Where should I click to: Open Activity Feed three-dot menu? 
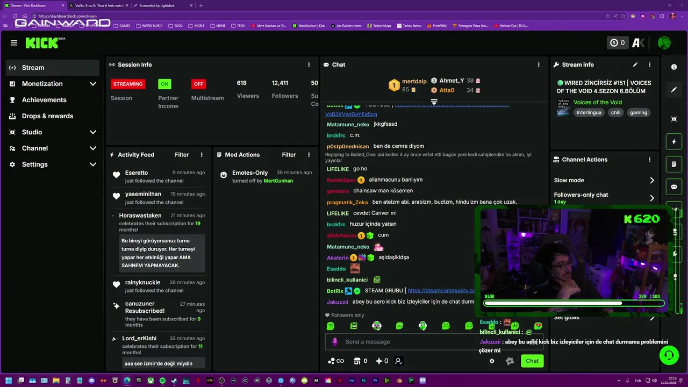click(202, 155)
